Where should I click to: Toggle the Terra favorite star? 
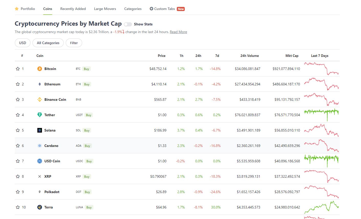click(18, 207)
